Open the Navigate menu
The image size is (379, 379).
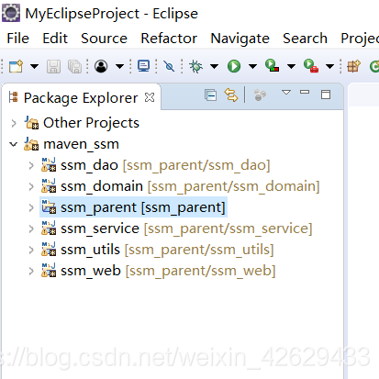240,39
